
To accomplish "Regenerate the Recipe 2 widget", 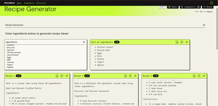I will [130, 76].
